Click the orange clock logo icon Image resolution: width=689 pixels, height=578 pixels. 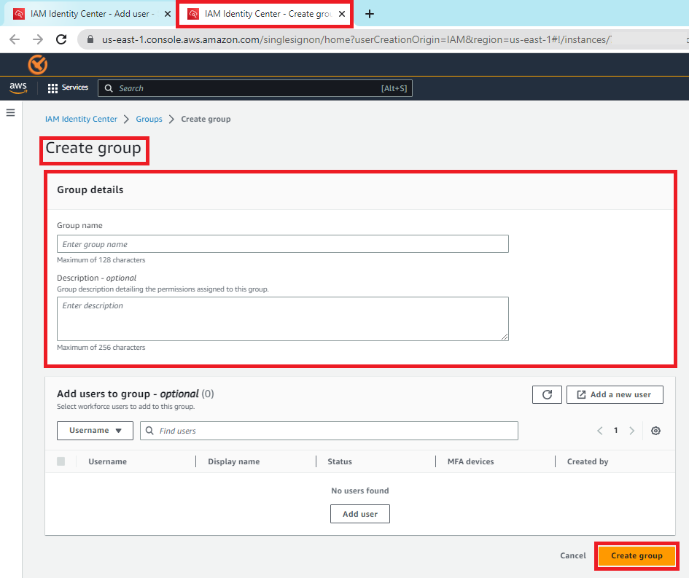(38, 65)
